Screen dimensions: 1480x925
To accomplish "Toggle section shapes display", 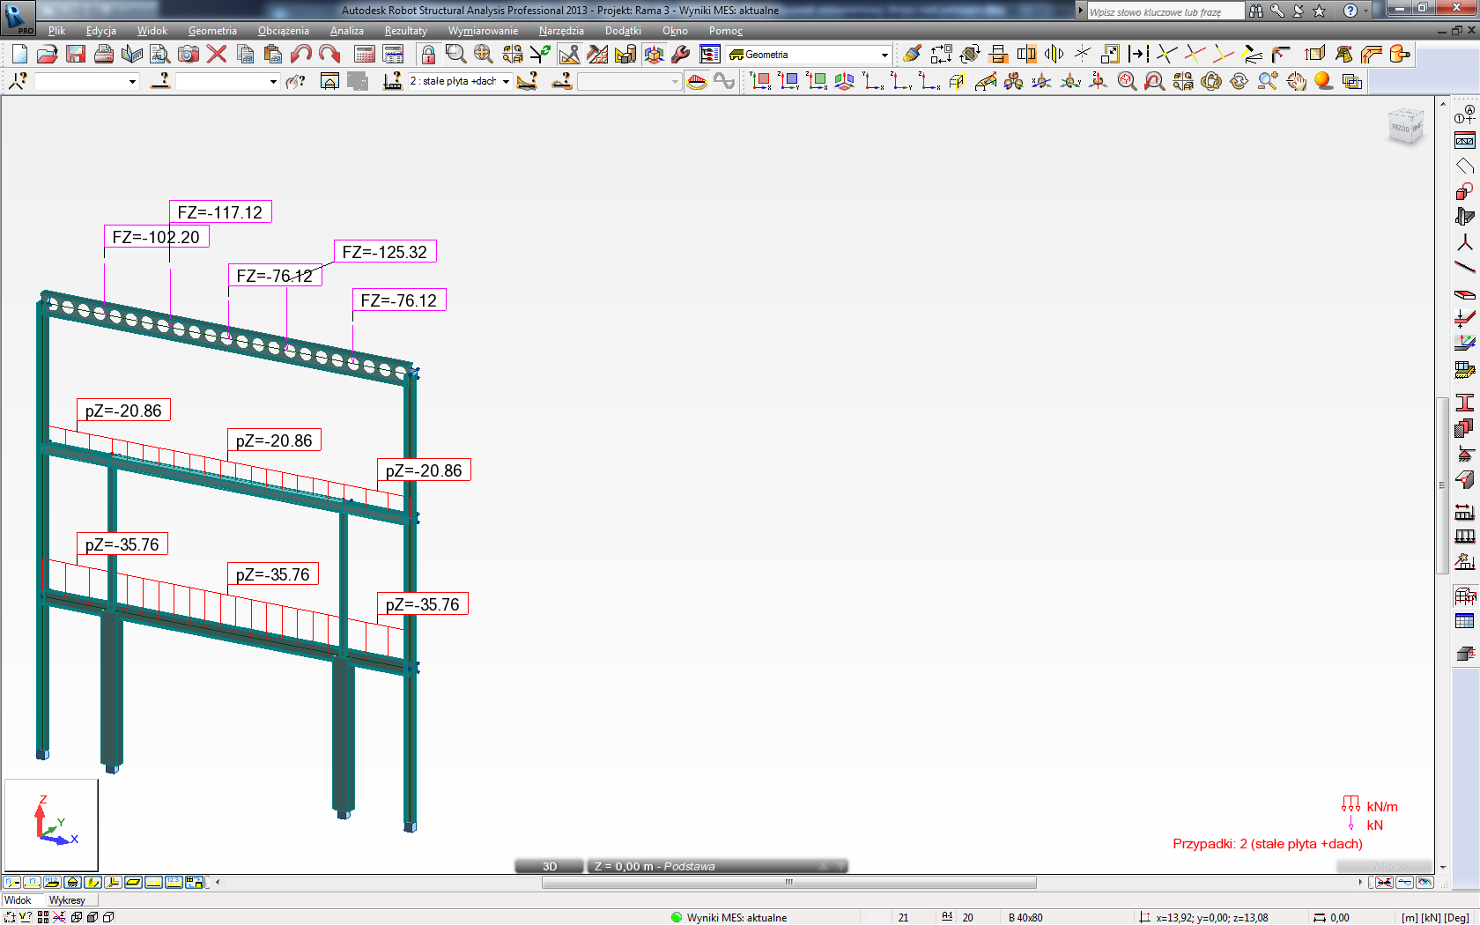I will [92, 882].
